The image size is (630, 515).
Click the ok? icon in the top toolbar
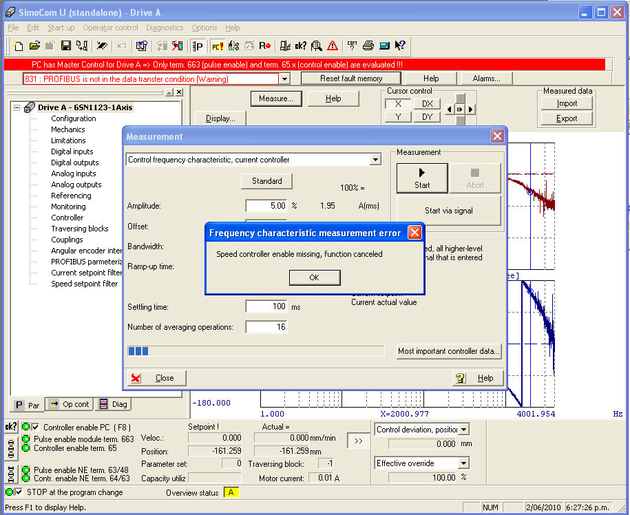click(x=300, y=46)
